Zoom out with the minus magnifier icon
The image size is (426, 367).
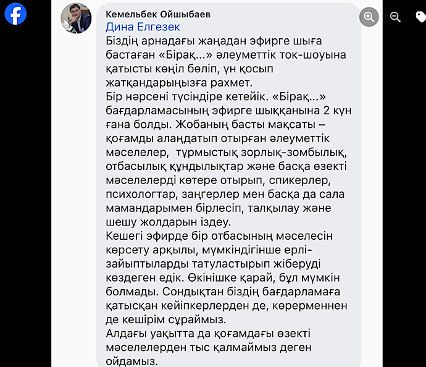pos(395,17)
